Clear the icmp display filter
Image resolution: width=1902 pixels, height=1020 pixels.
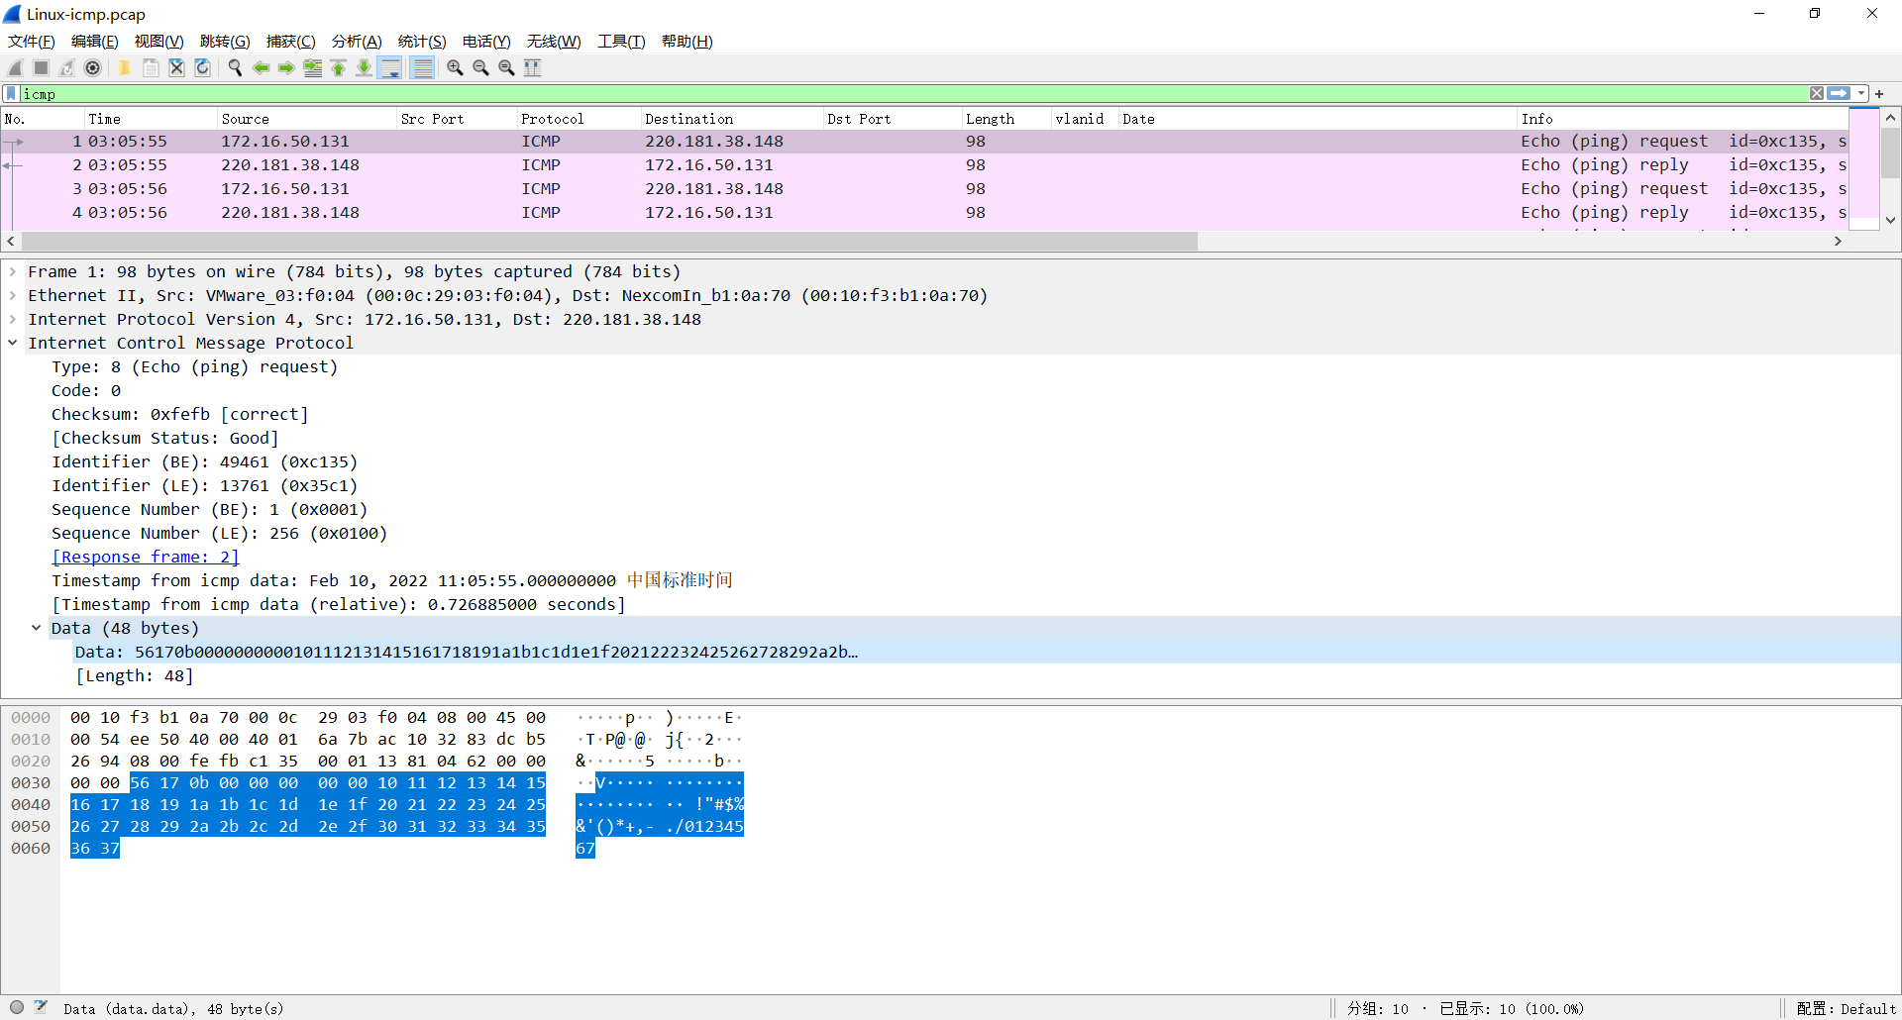(1817, 93)
